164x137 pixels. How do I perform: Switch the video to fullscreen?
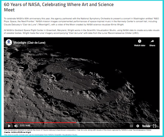(155, 126)
